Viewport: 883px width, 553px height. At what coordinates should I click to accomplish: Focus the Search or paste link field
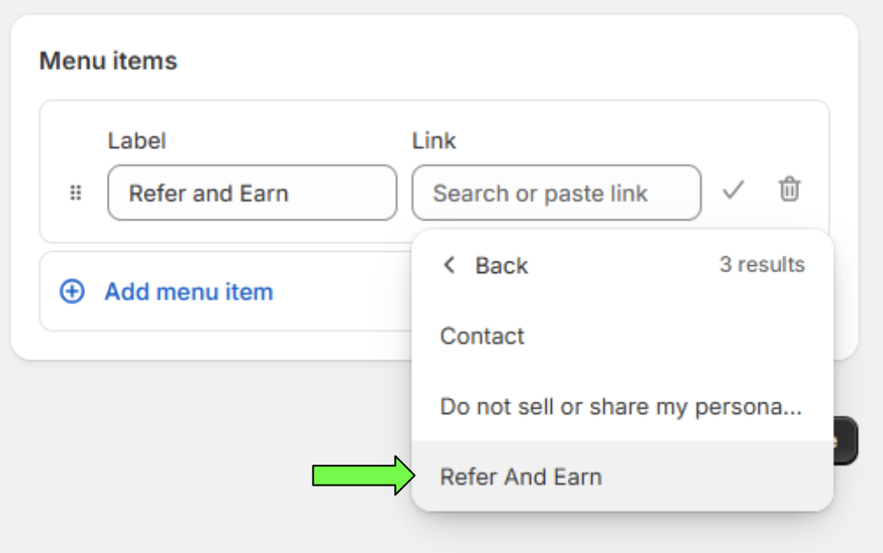point(556,193)
